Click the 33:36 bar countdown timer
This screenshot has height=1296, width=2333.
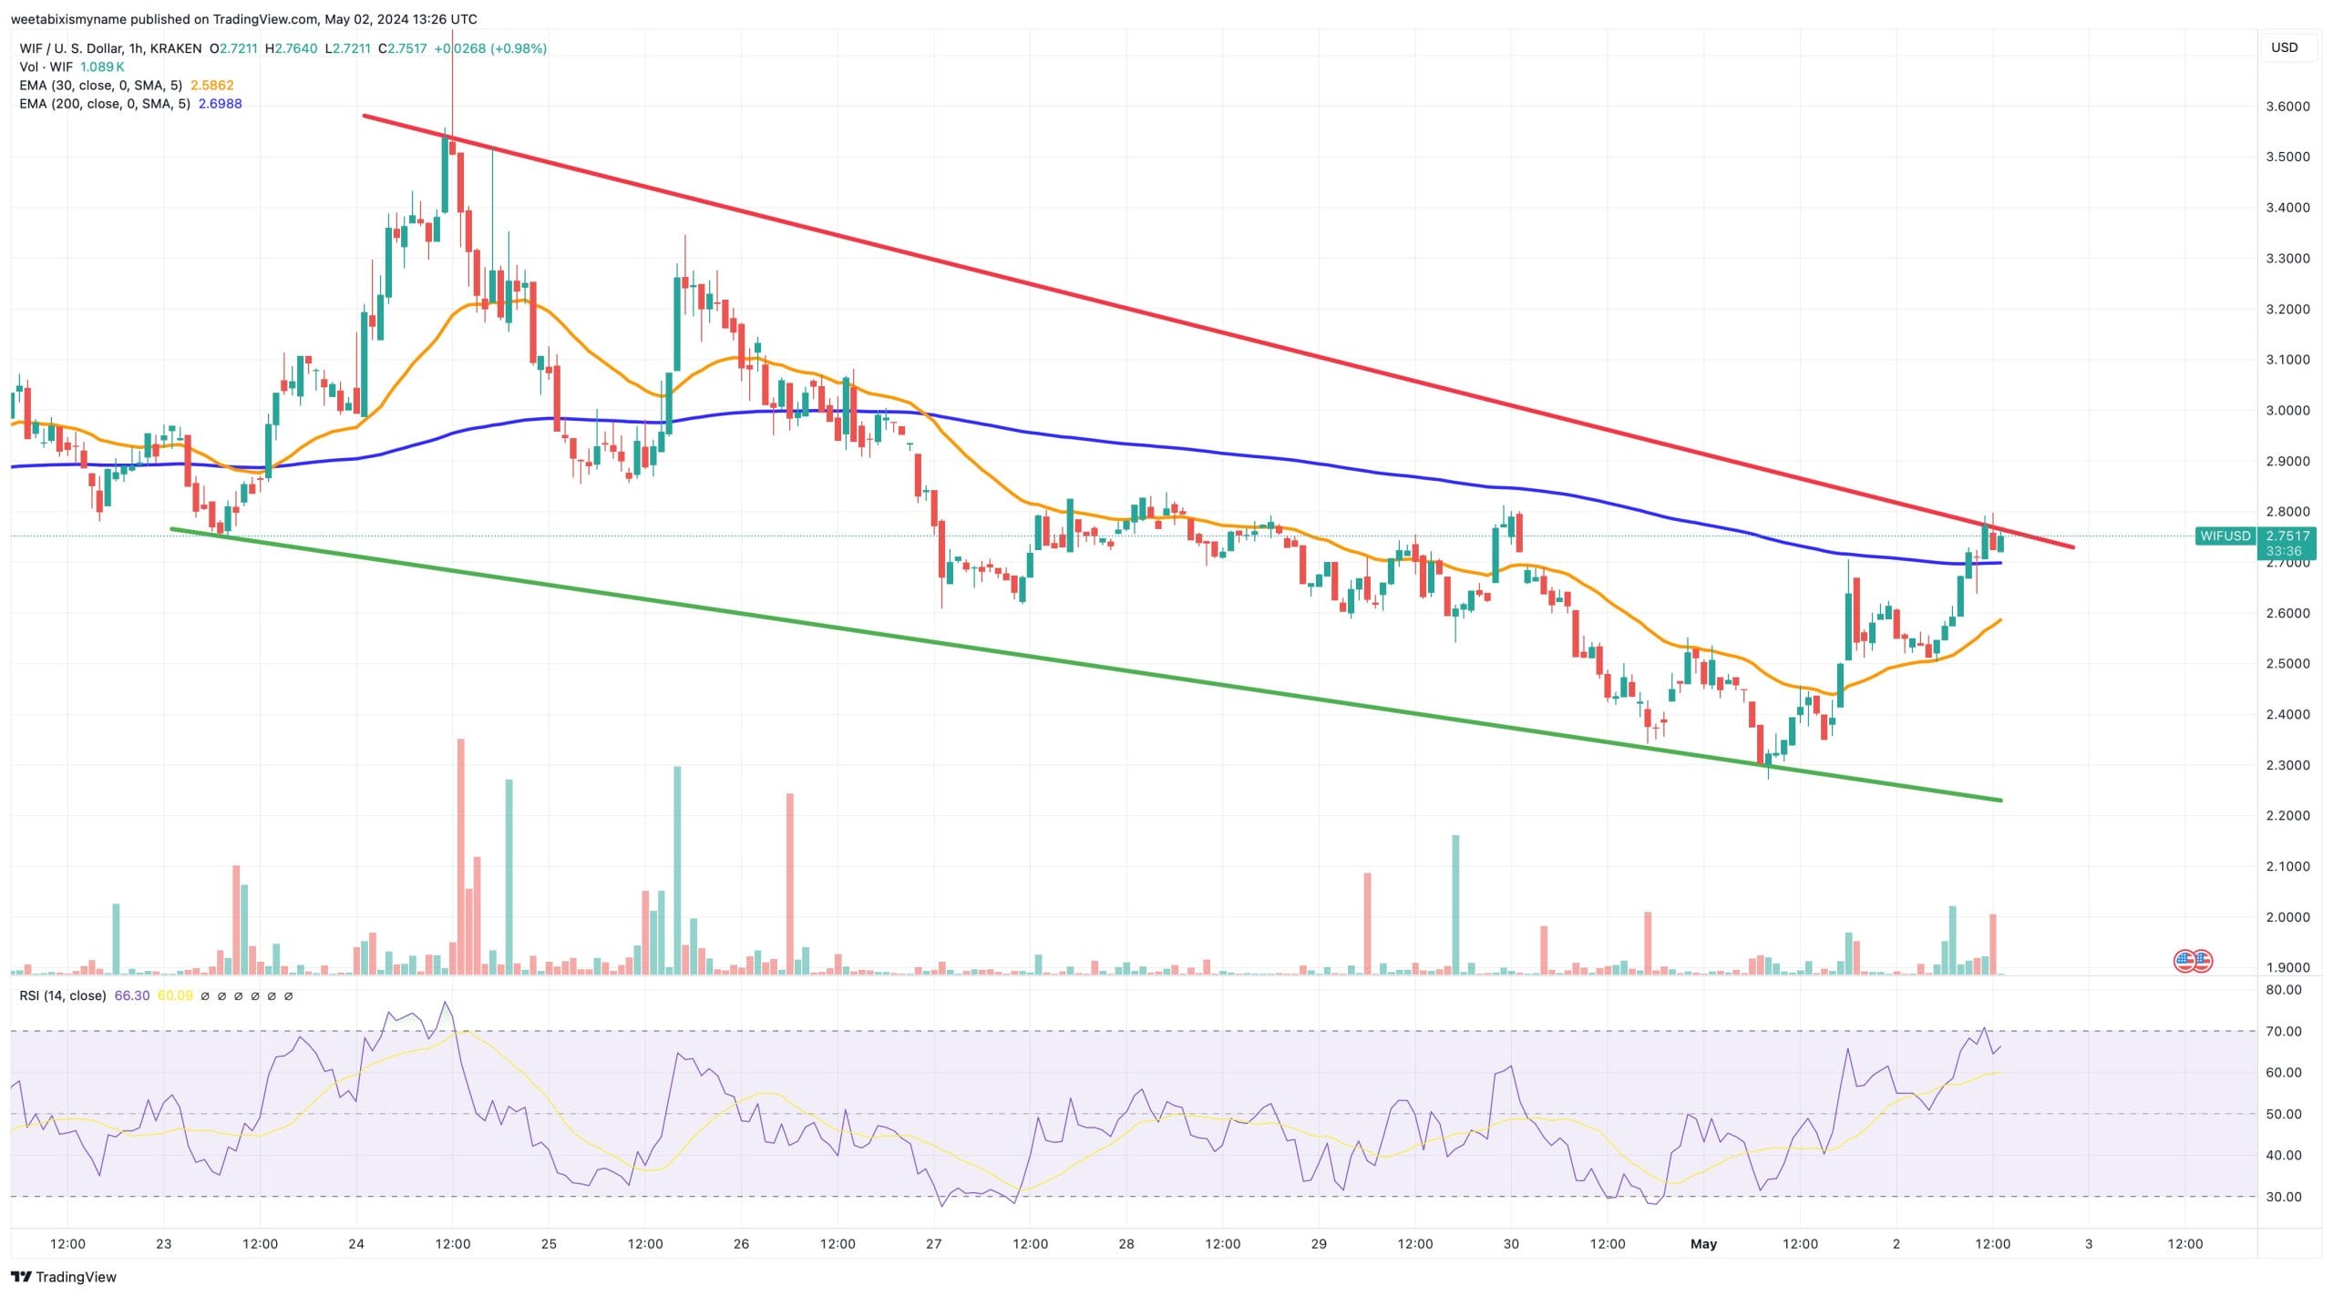[2284, 551]
